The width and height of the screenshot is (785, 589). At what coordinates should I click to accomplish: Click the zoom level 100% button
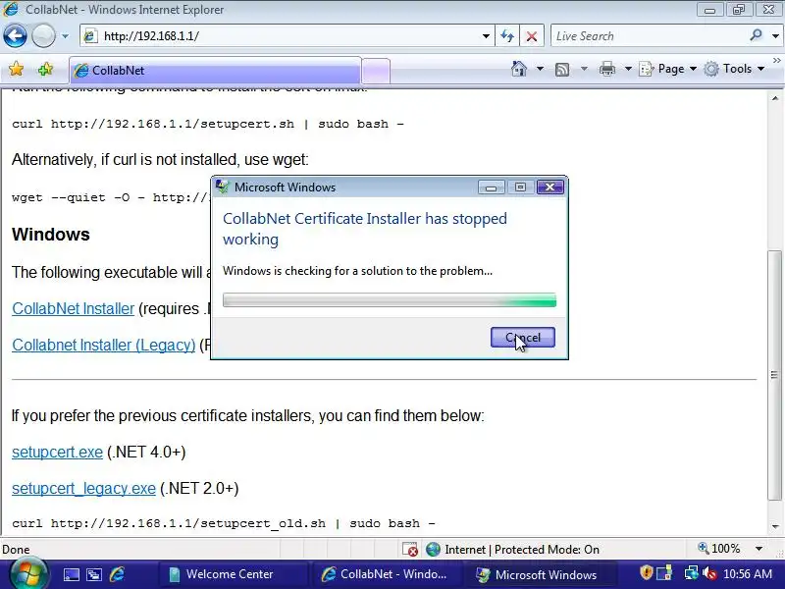click(x=719, y=549)
